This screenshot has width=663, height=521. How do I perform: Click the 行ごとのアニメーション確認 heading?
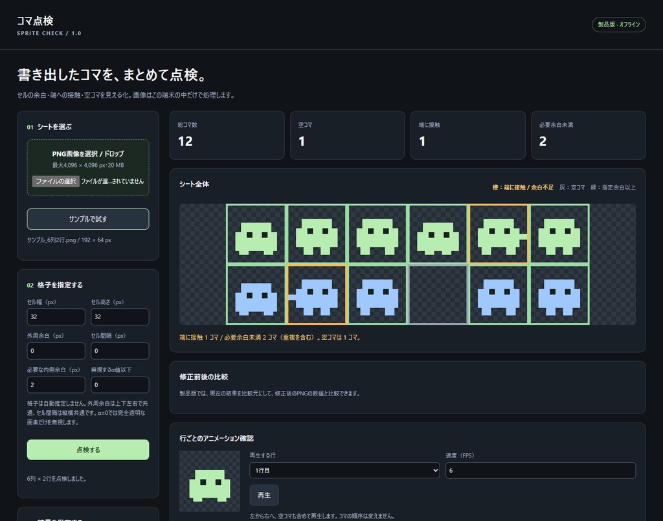pyautogui.click(x=216, y=438)
